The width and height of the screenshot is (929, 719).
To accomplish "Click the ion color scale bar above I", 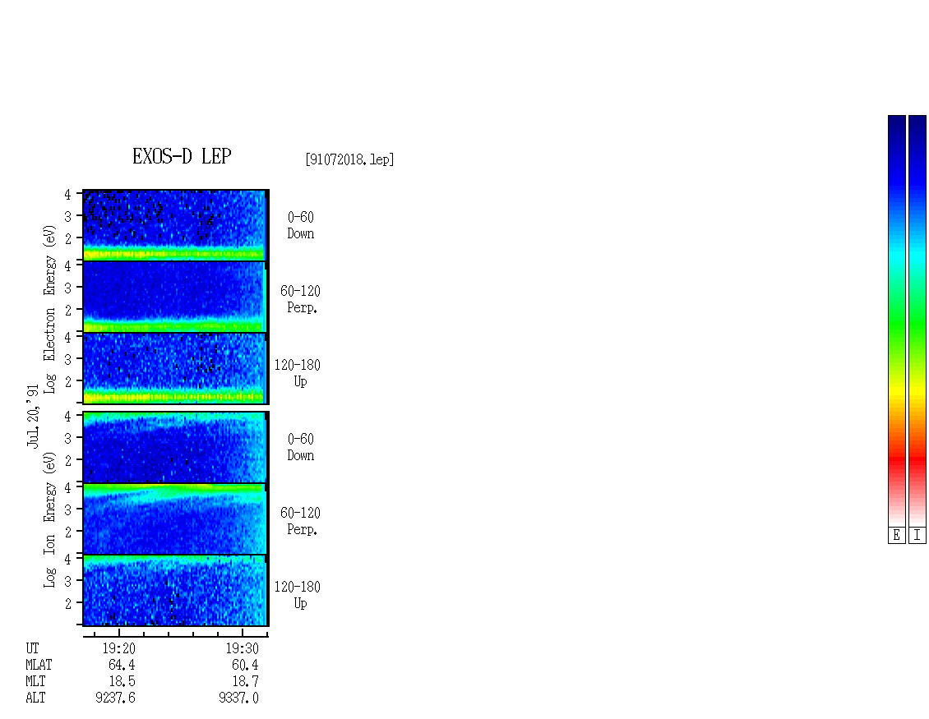I will pyautogui.click(x=917, y=320).
